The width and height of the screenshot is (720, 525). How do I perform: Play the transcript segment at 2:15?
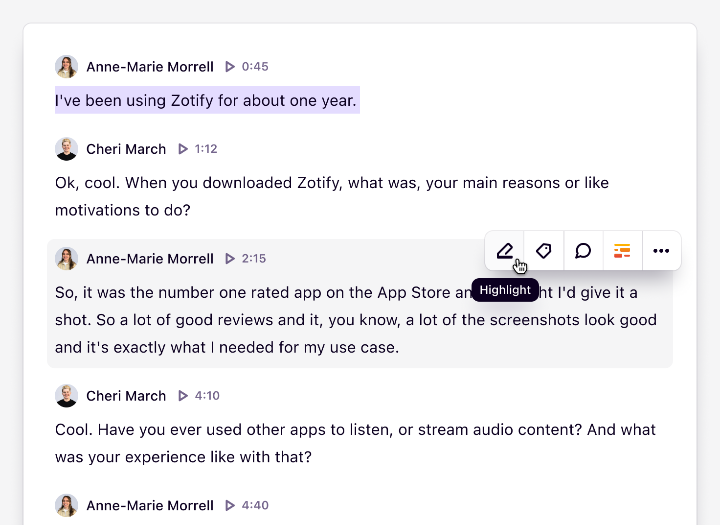[x=230, y=259]
